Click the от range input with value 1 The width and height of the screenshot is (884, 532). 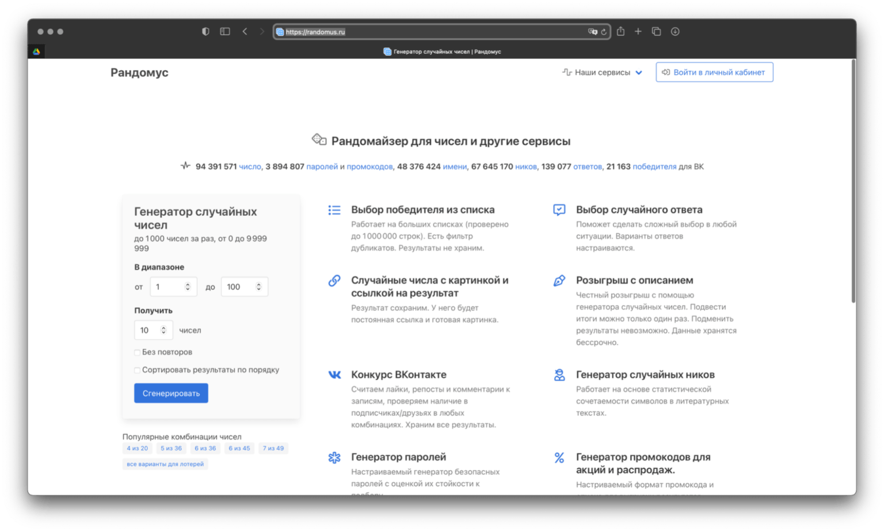[x=173, y=287]
